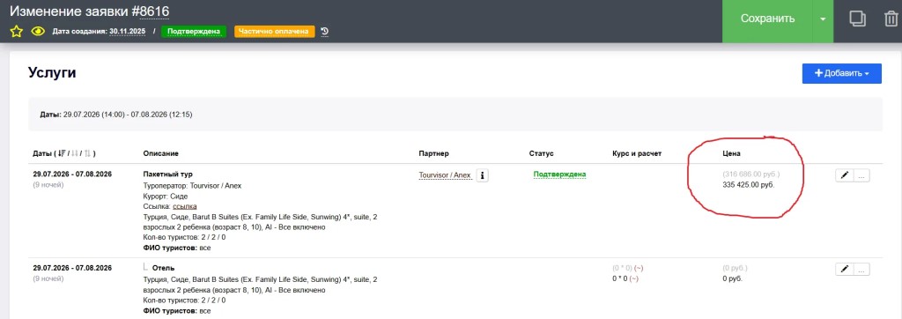Open more options for Пакетный тур row
Screen dimensions: 902x319
861,175
